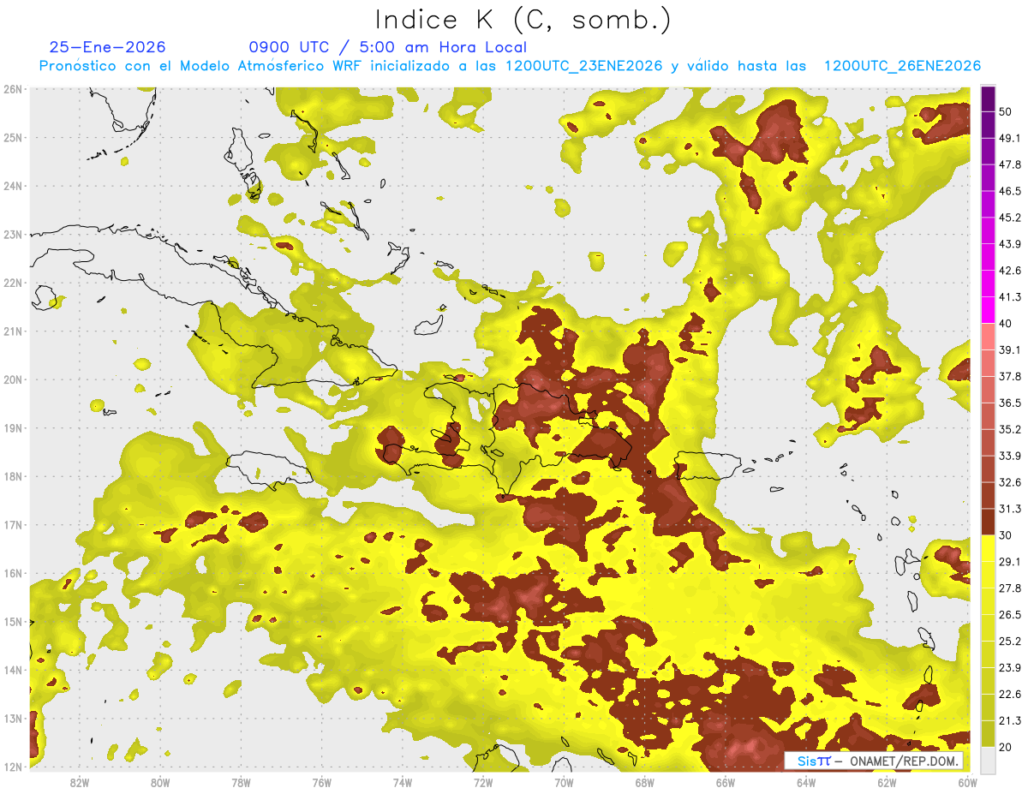Screen dimensions: 1028x794
Task: Click the longitude label '64W'
Action: (806, 783)
